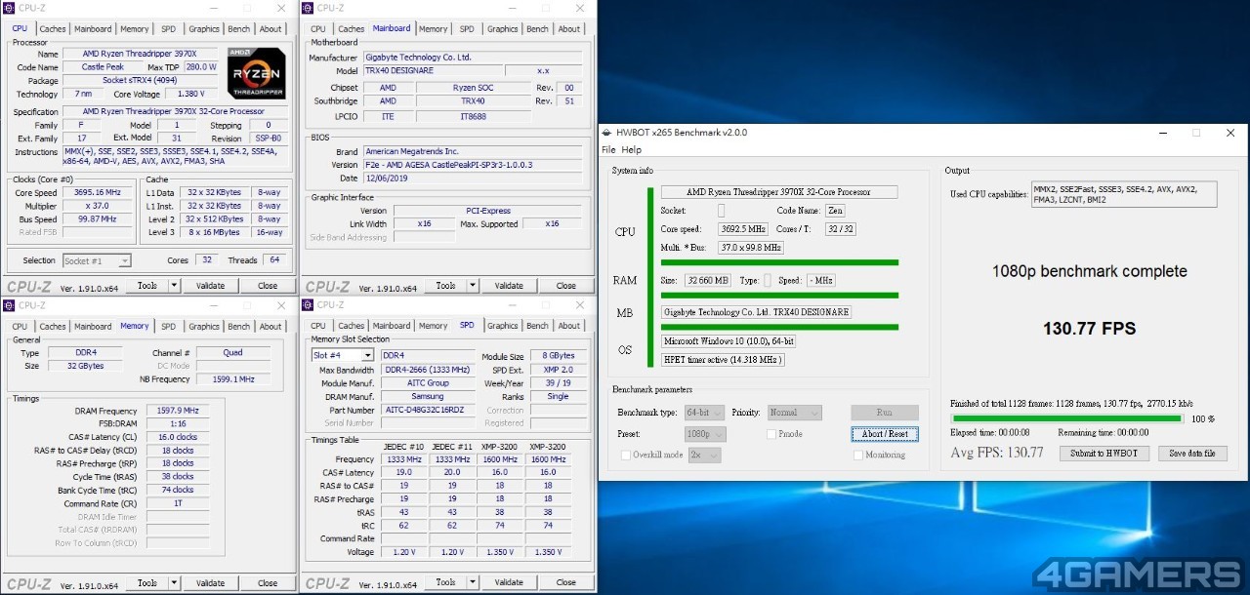Expand Tools dropdown arrow in Memory window
The height and width of the screenshot is (595, 1250).
175,583
